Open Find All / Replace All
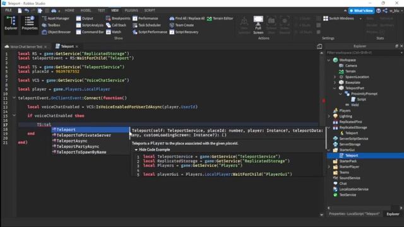 [x=187, y=18]
